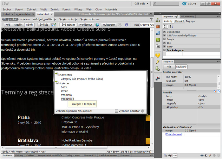The width and height of the screenshot is (222, 159).
Task: Select the Vše mode in CSS Styles
Action: tap(169, 67)
